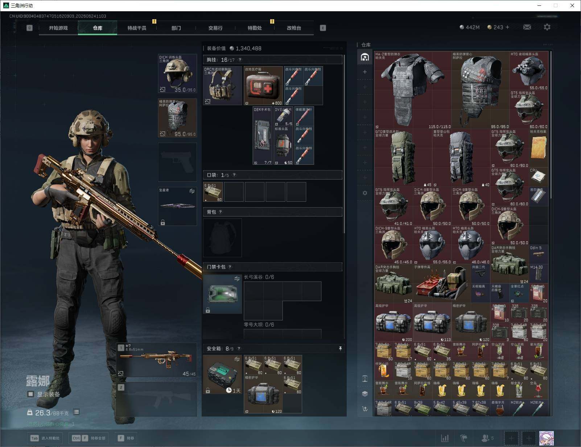Open help for the 口袋 section
This screenshot has height=447, width=581.
[x=234, y=175]
